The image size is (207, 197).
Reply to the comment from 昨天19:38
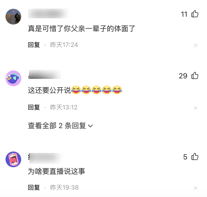point(34,188)
